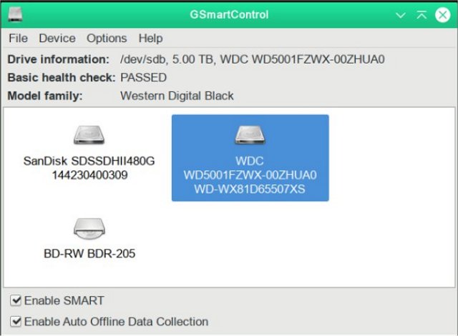Click the GSmartControl window title

point(229,14)
